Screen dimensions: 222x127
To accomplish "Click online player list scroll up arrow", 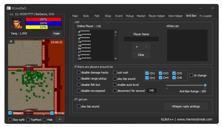I will pos(116,32).
